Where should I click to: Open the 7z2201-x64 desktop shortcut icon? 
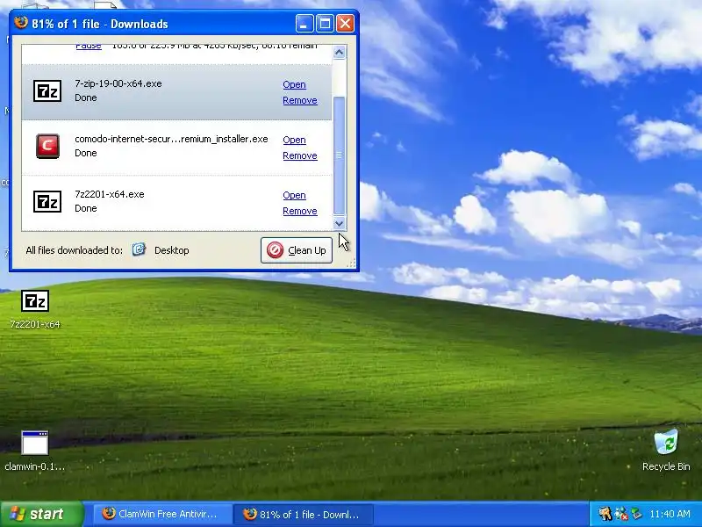pos(35,300)
